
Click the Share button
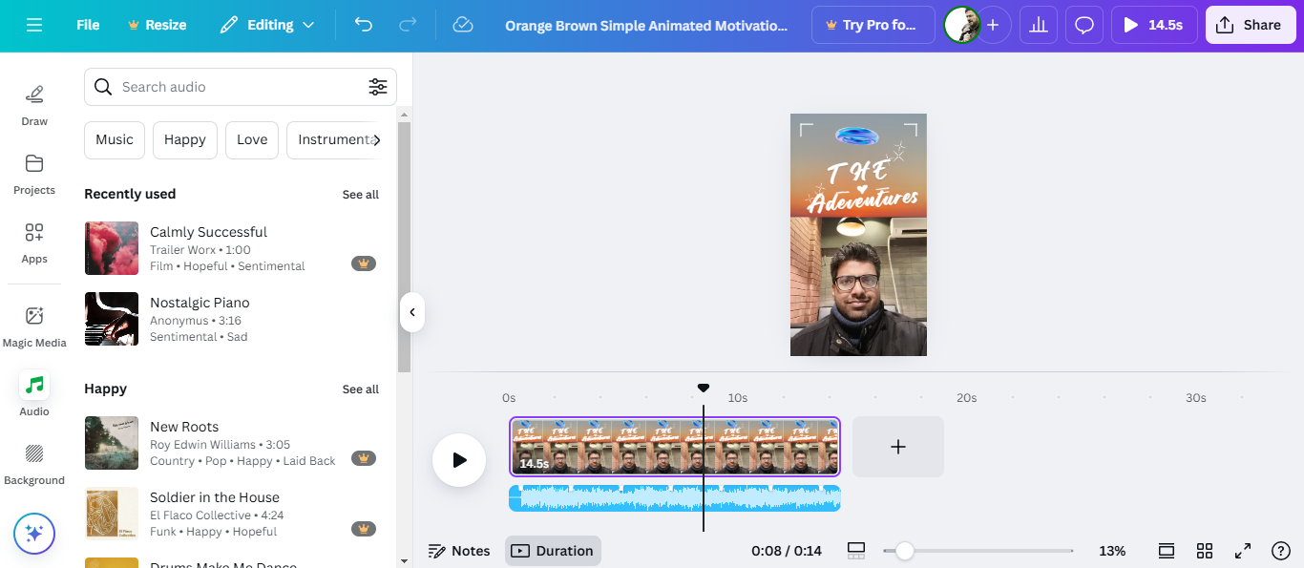click(1251, 25)
